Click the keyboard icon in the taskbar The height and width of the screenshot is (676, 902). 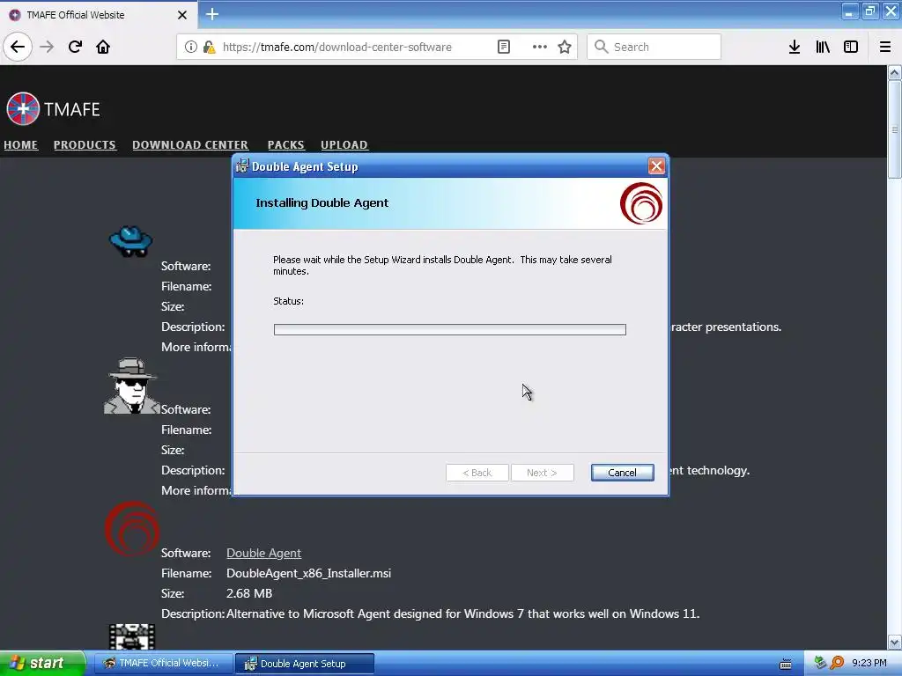785,664
